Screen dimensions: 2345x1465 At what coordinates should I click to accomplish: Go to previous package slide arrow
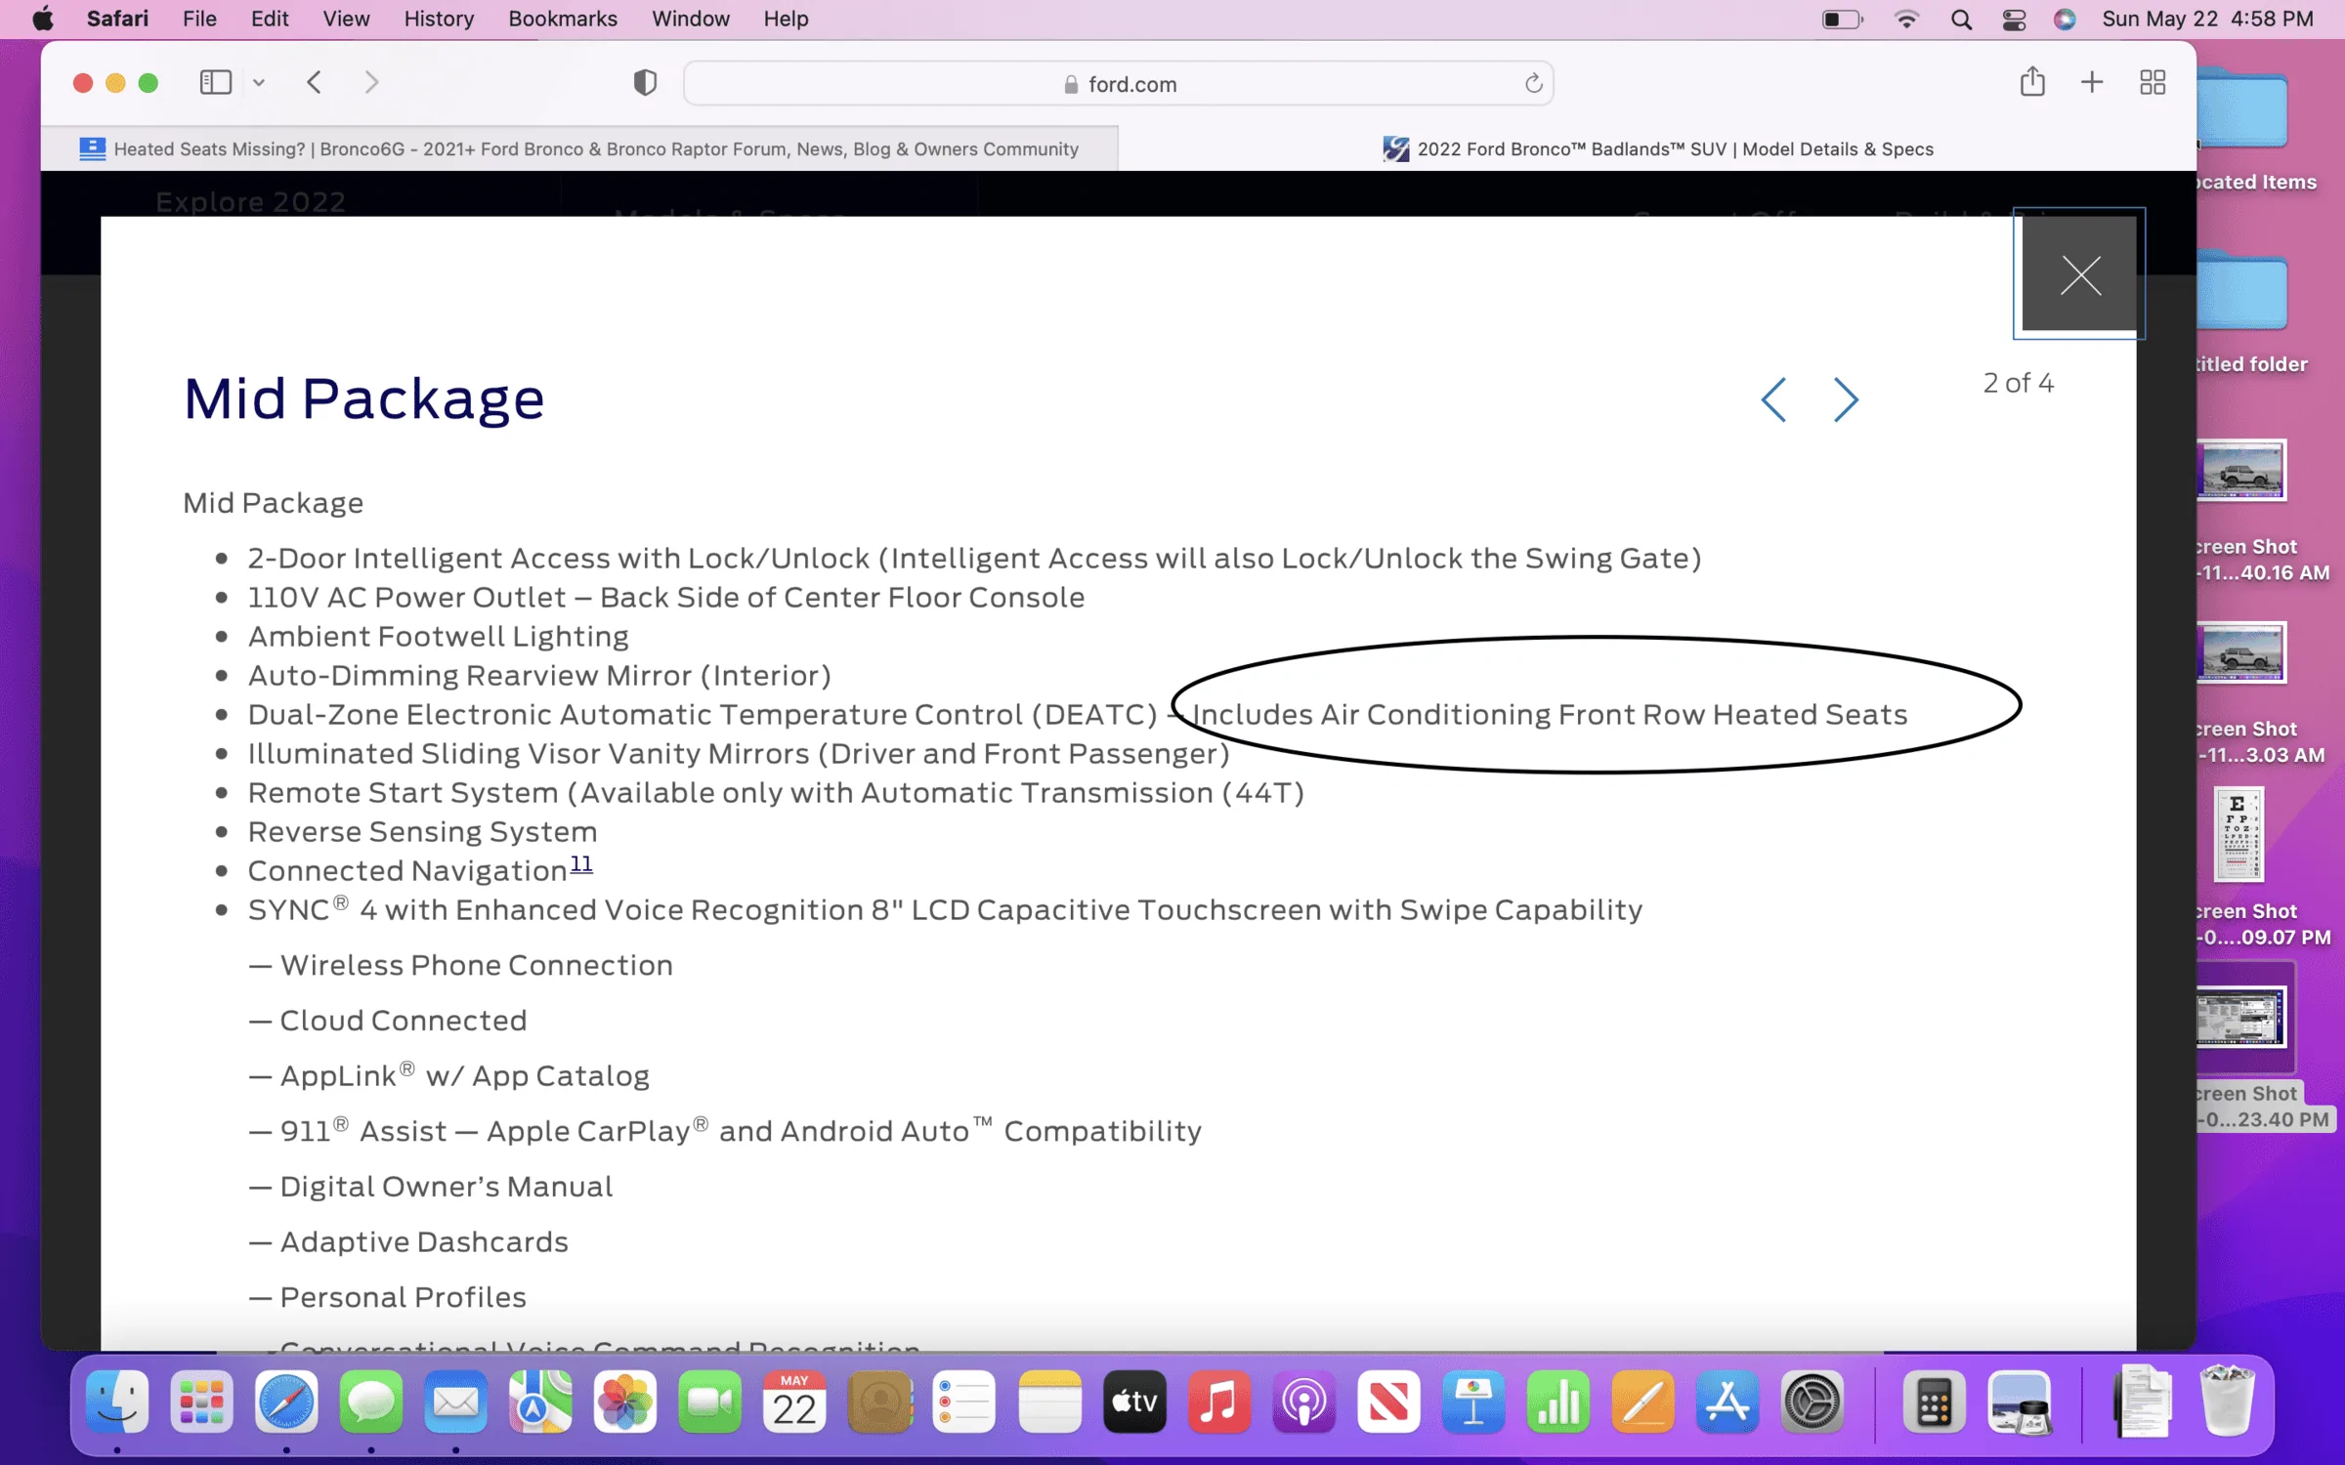tap(1773, 399)
